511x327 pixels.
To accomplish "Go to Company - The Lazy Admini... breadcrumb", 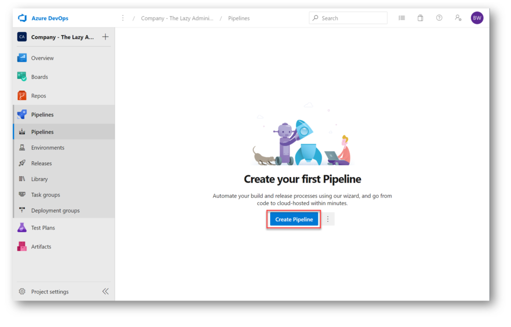I will (177, 18).
